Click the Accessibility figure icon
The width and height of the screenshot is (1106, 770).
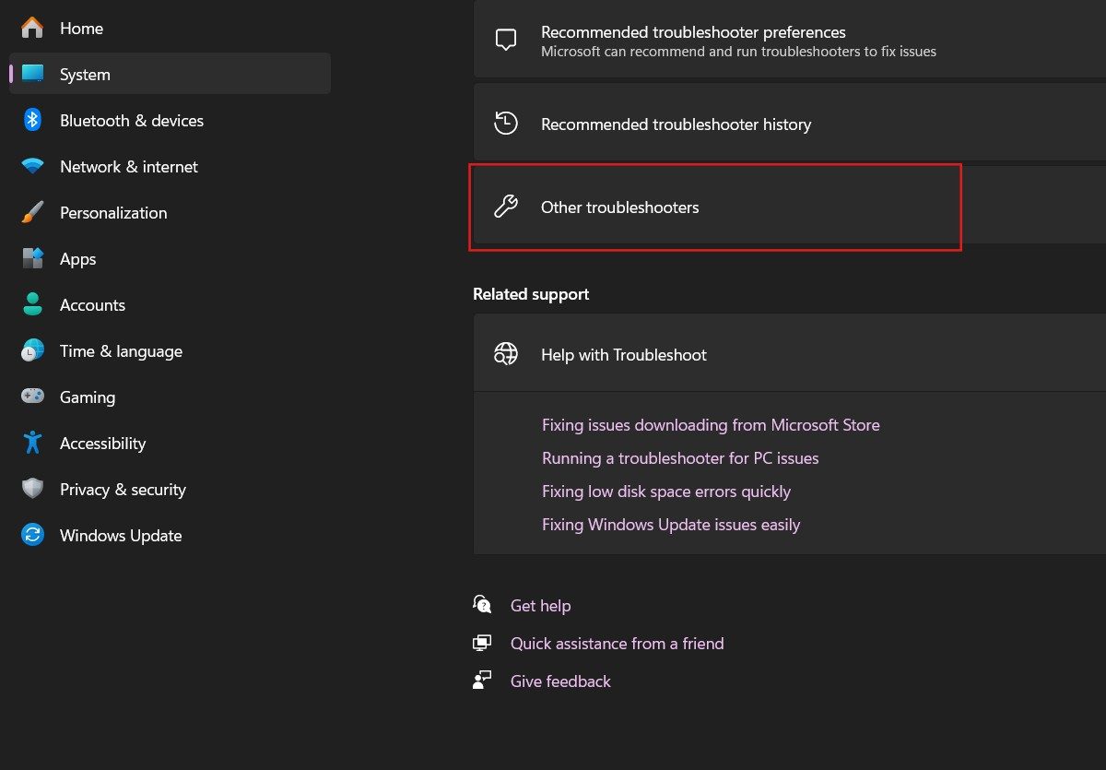(x=32, y=444)
